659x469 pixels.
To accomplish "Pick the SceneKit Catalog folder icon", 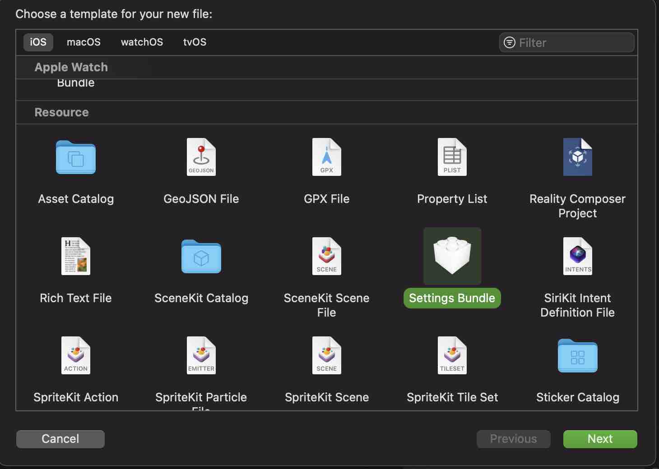I will [x=201, y=256].
